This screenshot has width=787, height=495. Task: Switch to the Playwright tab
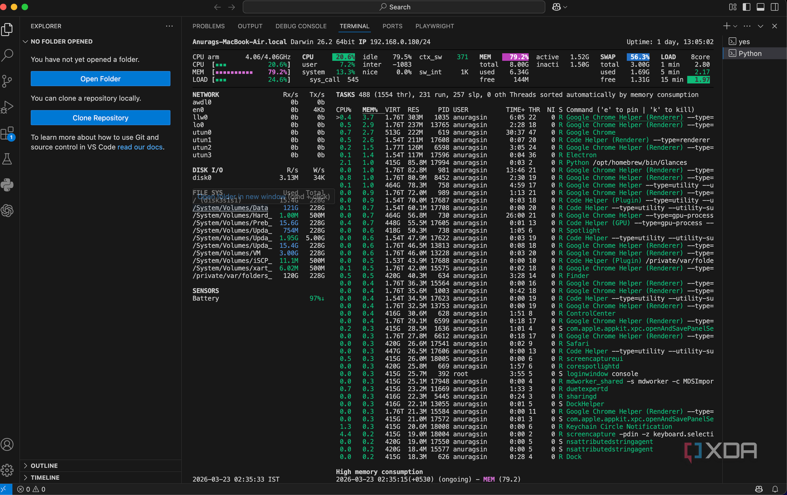pyautogui.click(x=435, y=26)
